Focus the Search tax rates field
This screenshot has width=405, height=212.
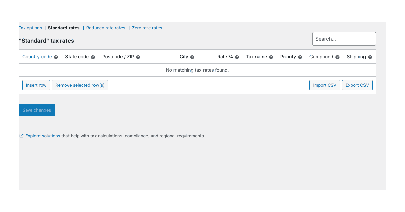click(x=344, y=39)
